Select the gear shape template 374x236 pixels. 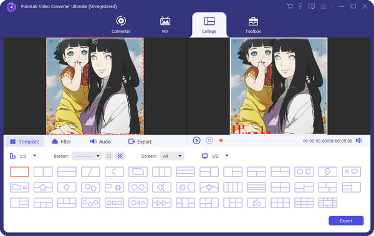(114, 188)
